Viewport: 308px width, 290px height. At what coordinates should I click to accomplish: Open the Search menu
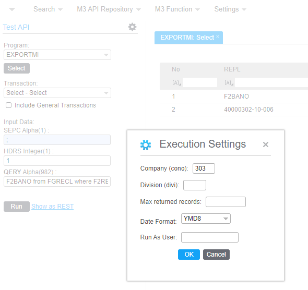point(48,9)
